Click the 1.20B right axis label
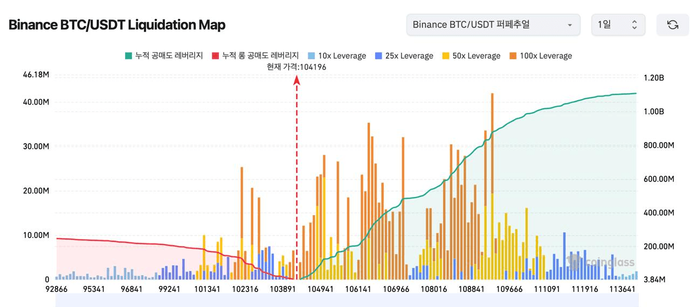 pyautogui.click(x=654, y=78)
